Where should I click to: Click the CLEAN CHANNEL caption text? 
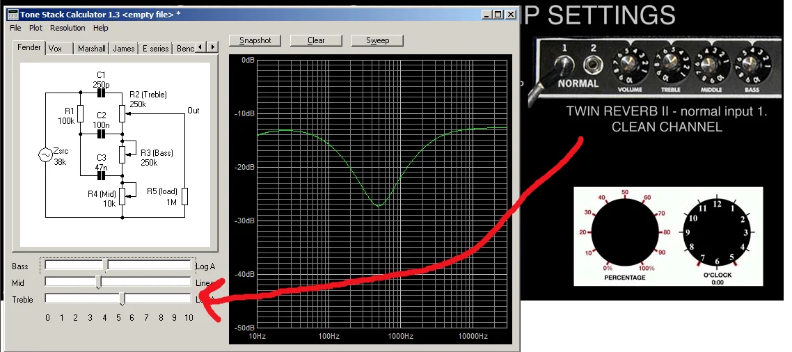coord(667,127)
